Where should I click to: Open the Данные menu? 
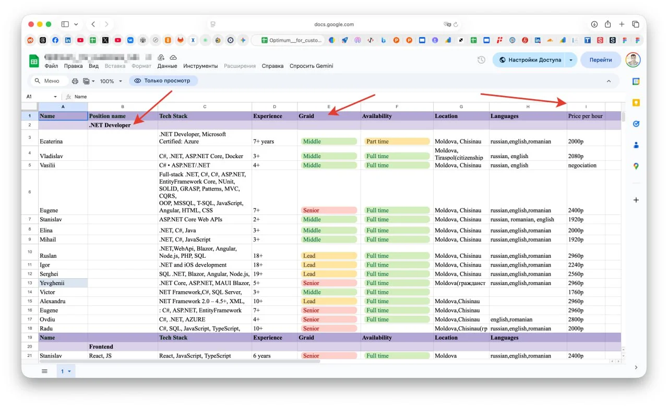point(167,66)
